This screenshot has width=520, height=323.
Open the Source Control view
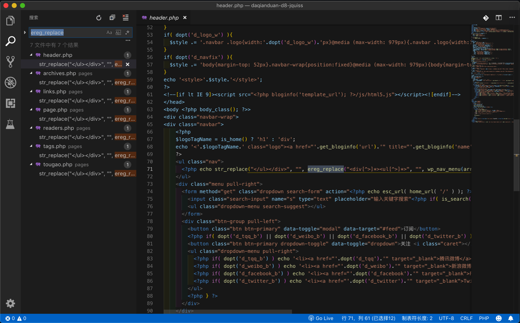(10, 62)
